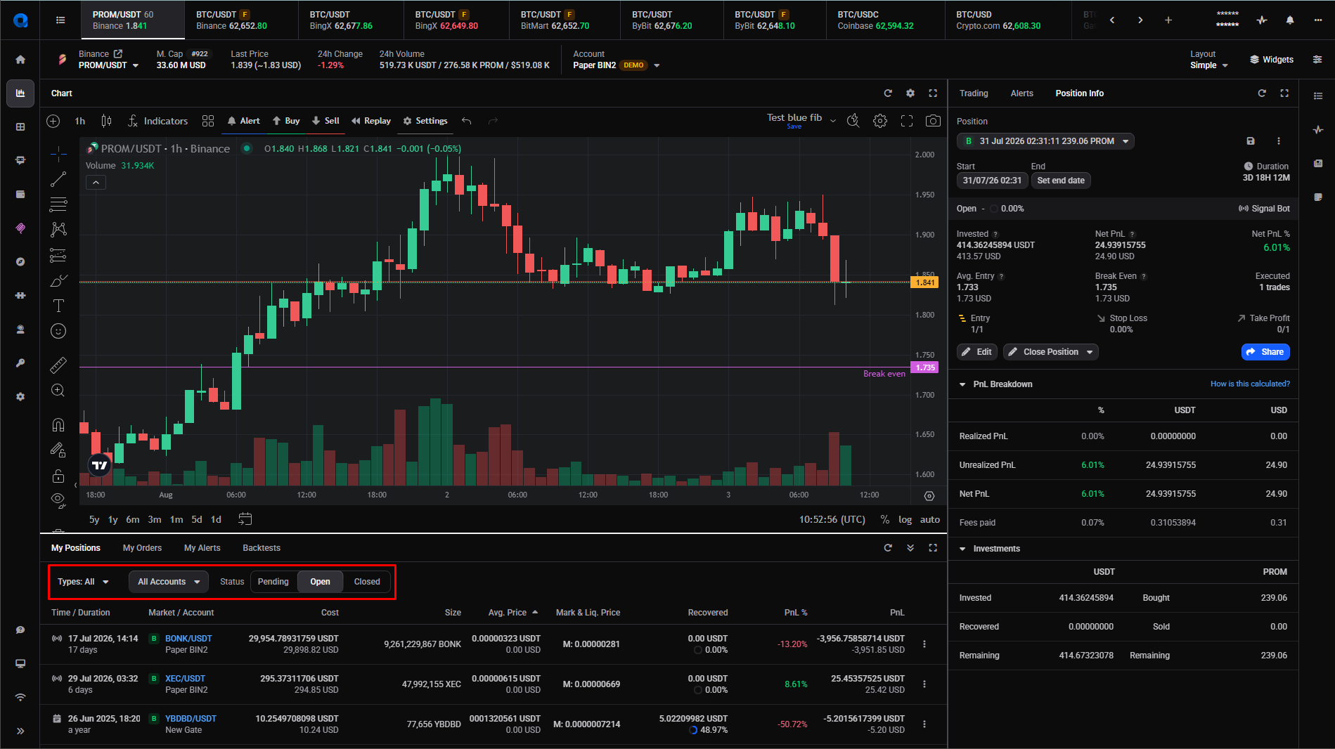Switch to the Alerts tab in right panel
Screen dimensions: 1335x749
click(1021, 93)
